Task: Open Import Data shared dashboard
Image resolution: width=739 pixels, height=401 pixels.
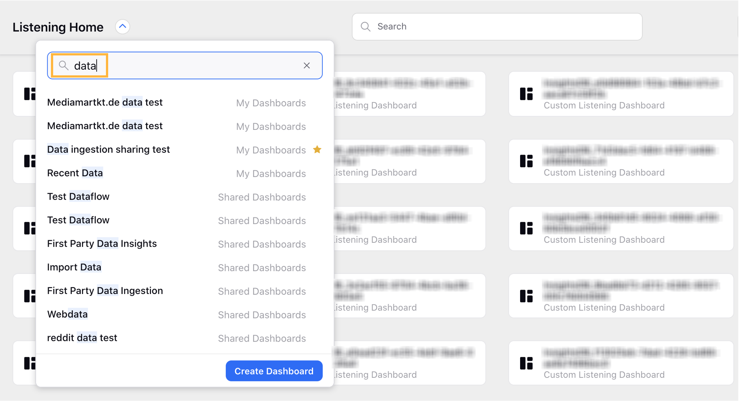Action: [x=74, y=267]
